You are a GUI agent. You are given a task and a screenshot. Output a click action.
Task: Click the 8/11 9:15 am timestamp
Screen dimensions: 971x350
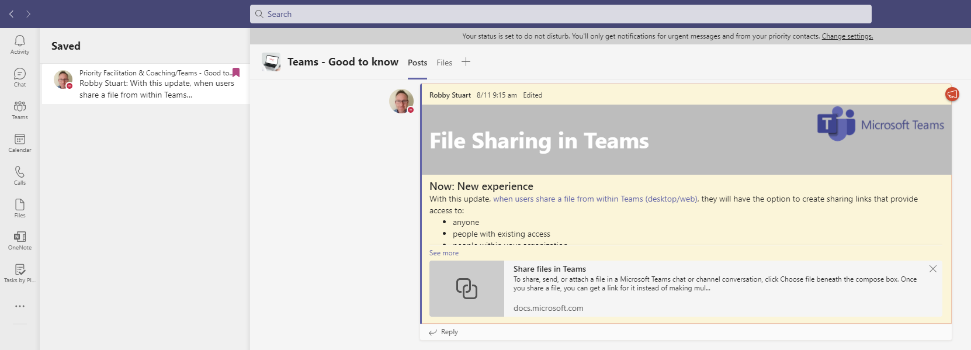tap(497, 95)
